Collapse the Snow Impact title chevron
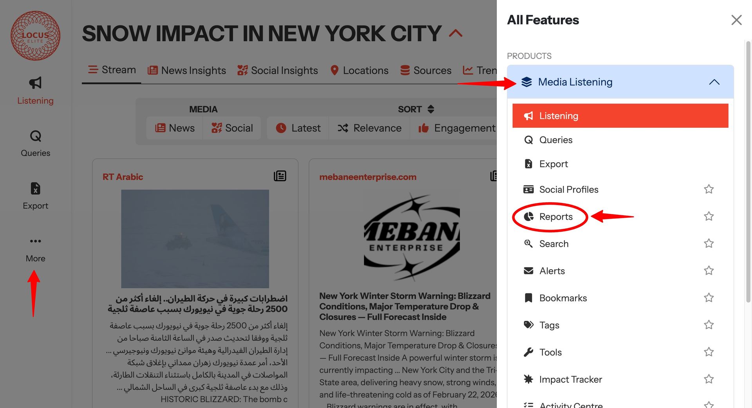Viewport: 752px width, 408px height. (456, 33)
